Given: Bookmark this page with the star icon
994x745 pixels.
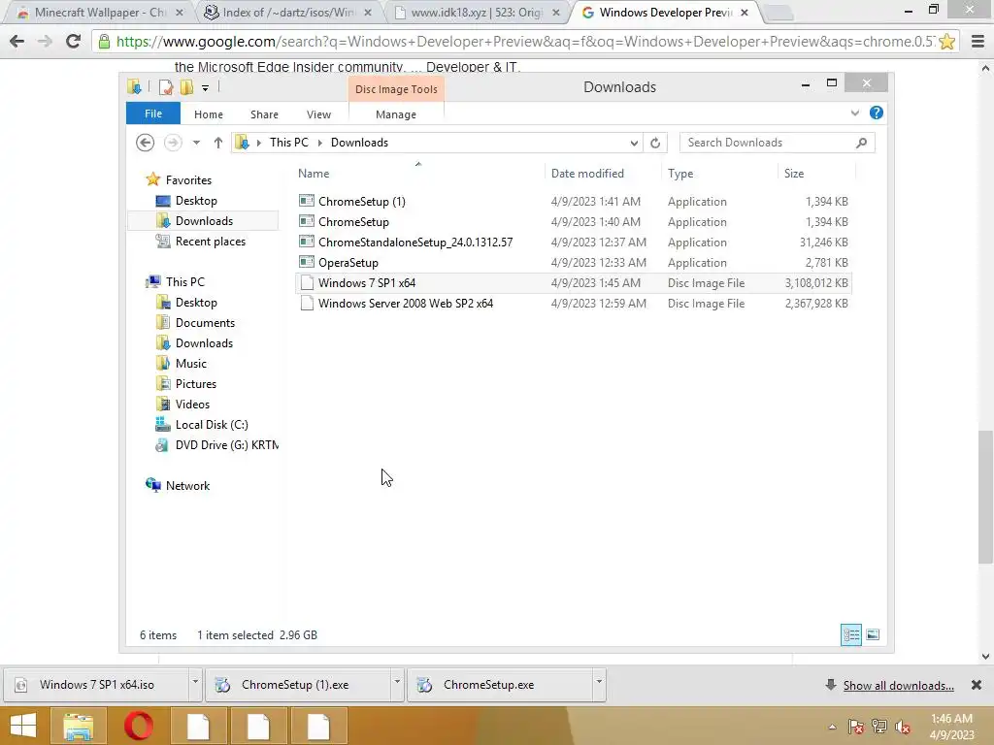Looking at the screenshot, I should point(947,42).
